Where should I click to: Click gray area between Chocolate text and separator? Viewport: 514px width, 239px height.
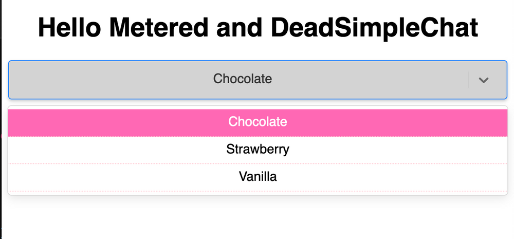click(370, 80)
